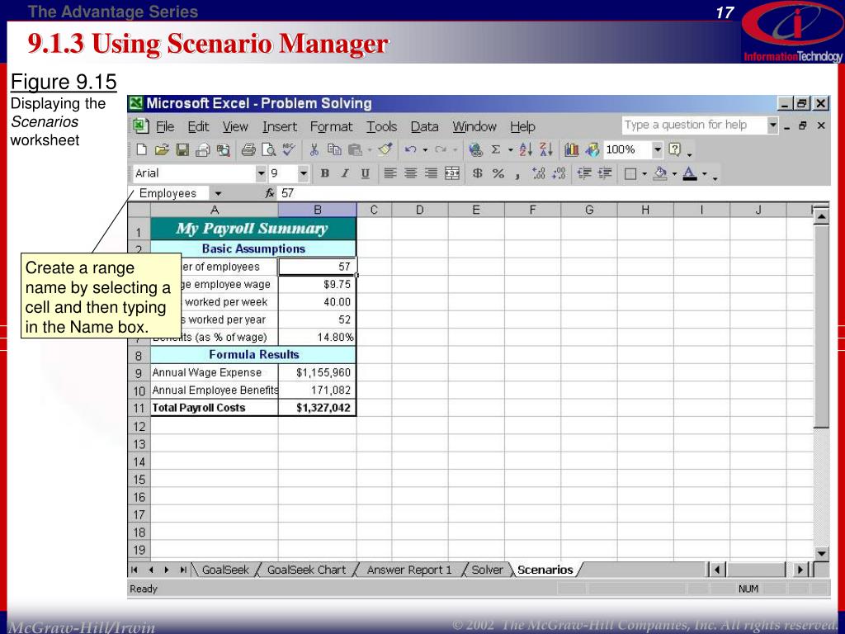
Task: Open the Data menu
Action: [424, 126]
